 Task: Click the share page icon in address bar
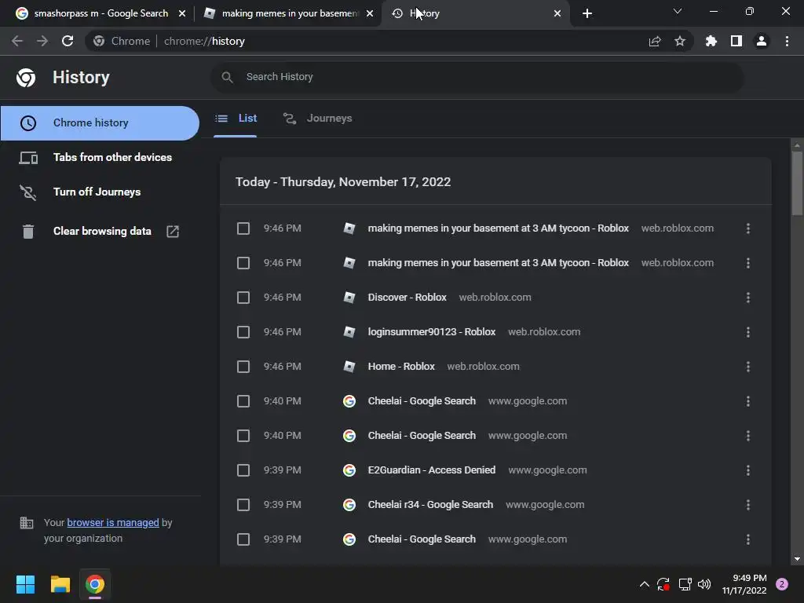(655, 41)
